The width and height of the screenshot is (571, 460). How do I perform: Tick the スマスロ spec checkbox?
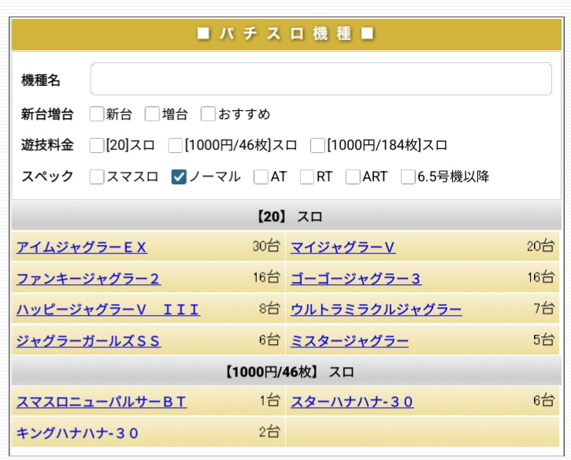[x=97, y=176]
